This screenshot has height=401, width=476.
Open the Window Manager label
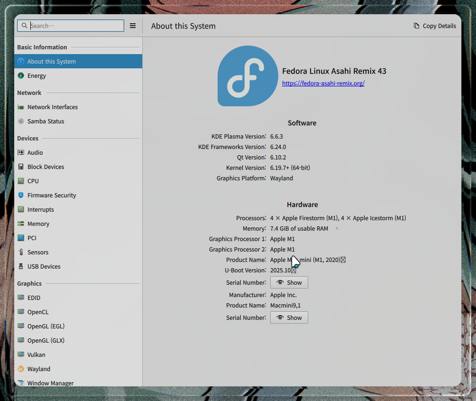(x=51, y=383)
